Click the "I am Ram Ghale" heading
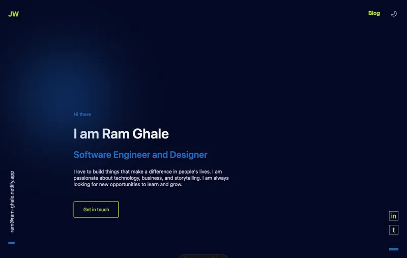 (x=121, y=134)
